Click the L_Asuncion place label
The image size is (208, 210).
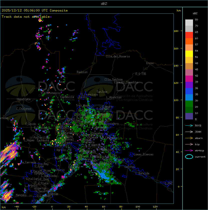tap(114, 97)
